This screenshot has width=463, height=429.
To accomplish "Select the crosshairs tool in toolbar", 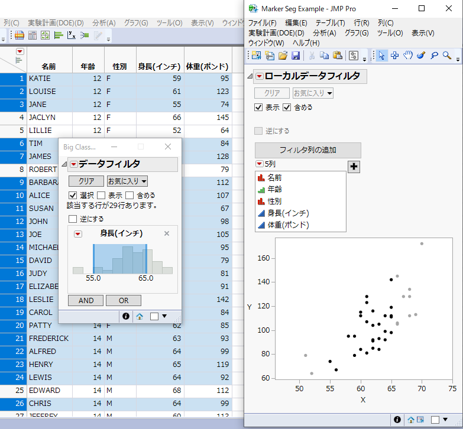I will (x=395, y=55).
